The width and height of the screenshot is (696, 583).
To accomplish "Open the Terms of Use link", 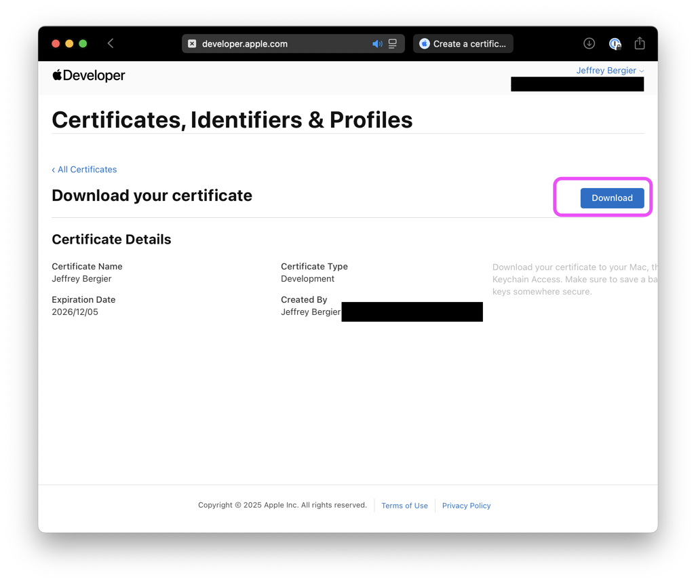I will tap(404, 506).
